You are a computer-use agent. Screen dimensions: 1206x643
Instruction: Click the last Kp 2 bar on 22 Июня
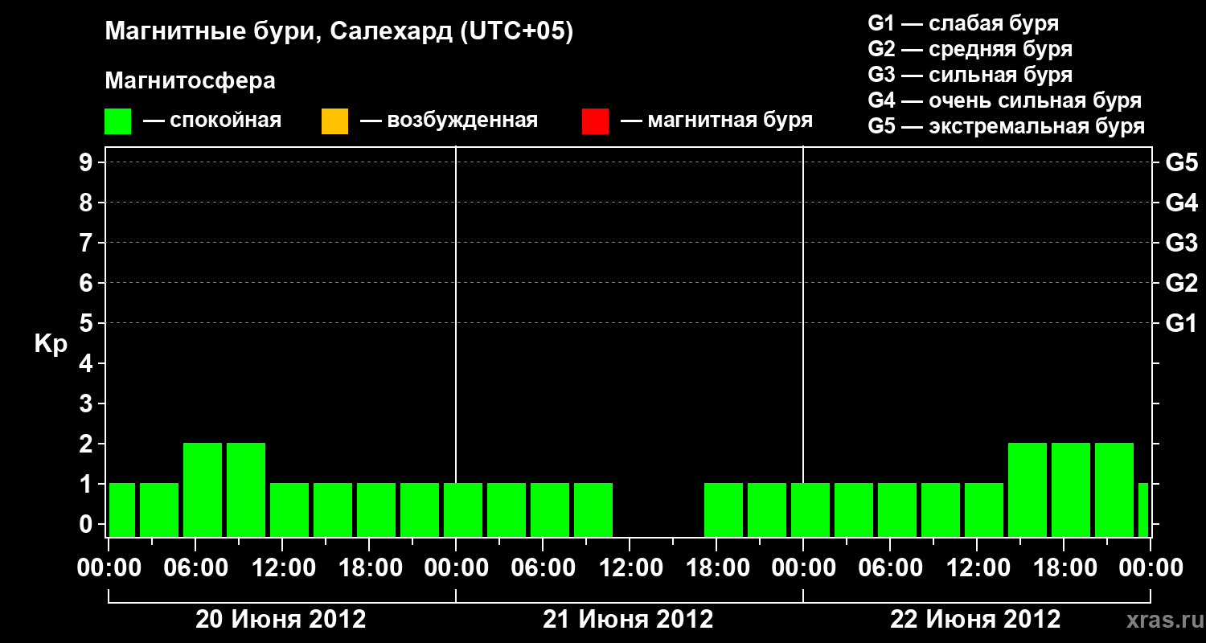[1114, 489]
